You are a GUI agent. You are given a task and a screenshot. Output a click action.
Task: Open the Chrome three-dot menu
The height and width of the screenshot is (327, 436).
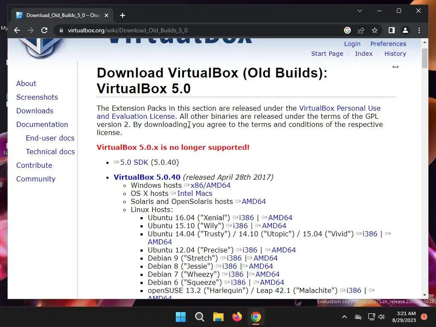[x=419, y=30]
